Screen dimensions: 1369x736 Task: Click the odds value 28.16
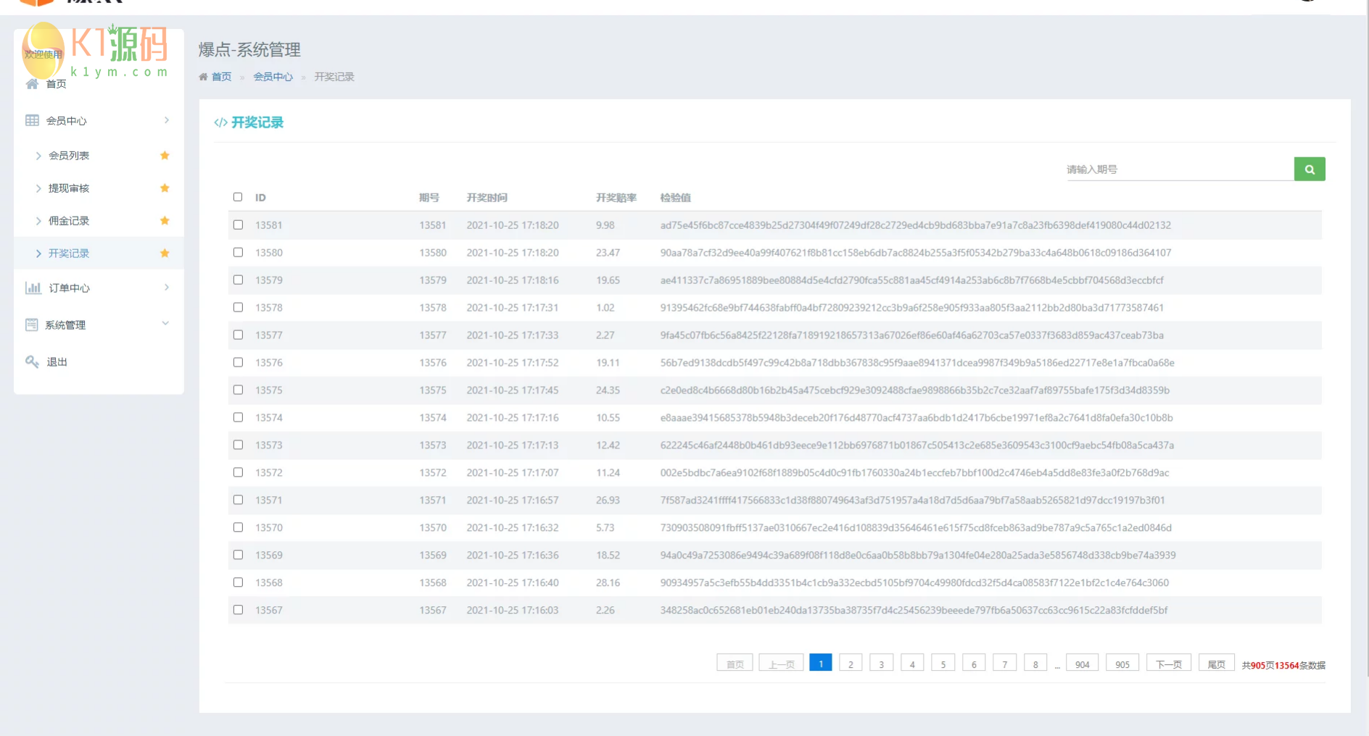pyautogui.click(x=608, y=583)
